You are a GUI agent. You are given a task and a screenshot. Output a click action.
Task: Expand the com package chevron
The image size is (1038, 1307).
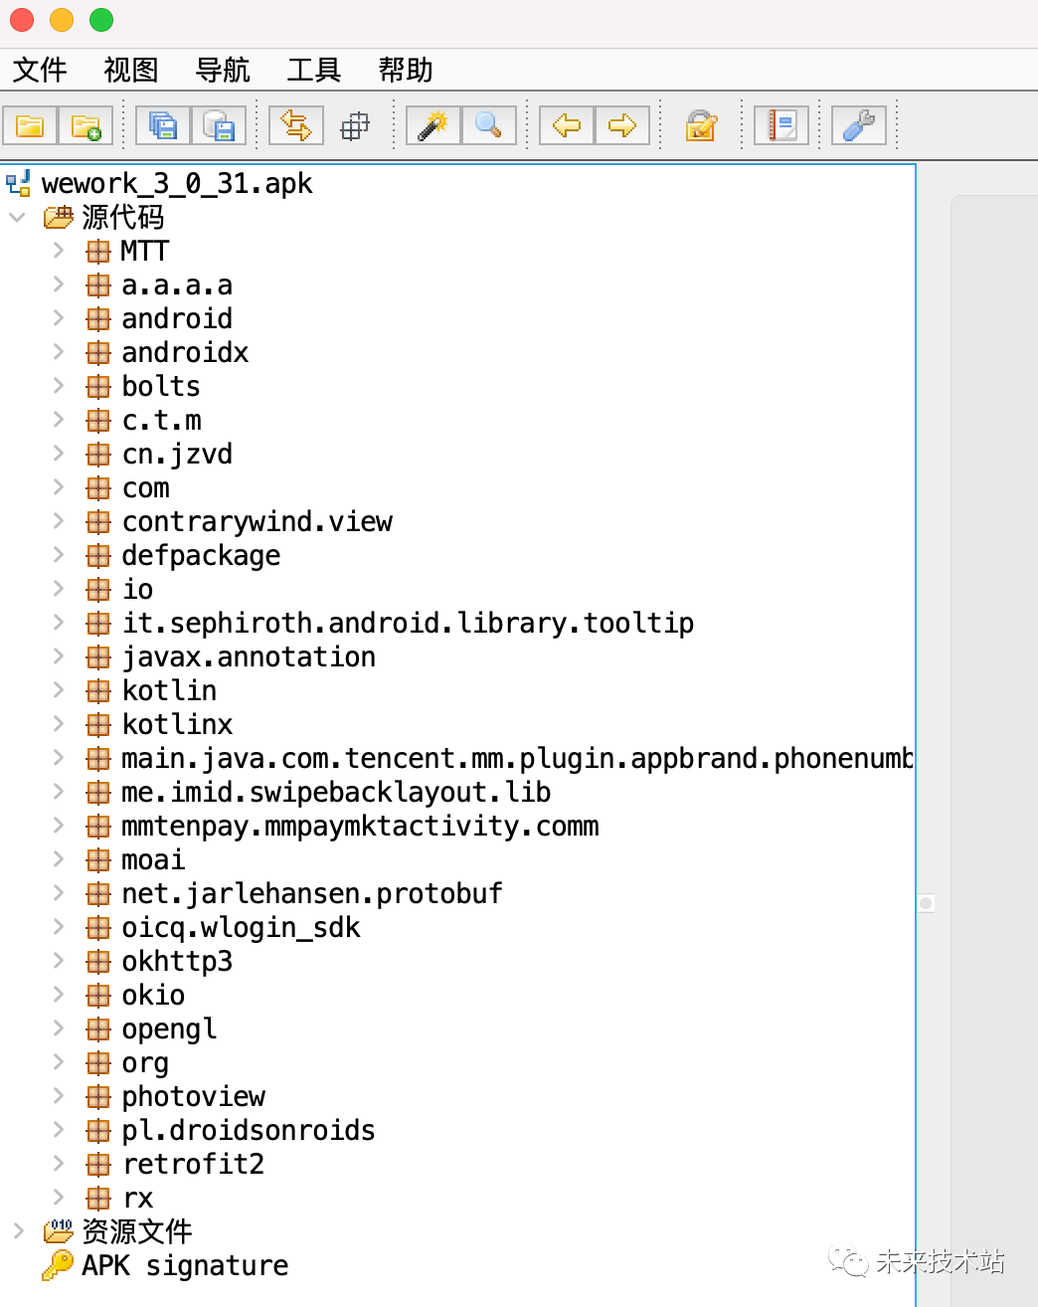click(59, 487)
